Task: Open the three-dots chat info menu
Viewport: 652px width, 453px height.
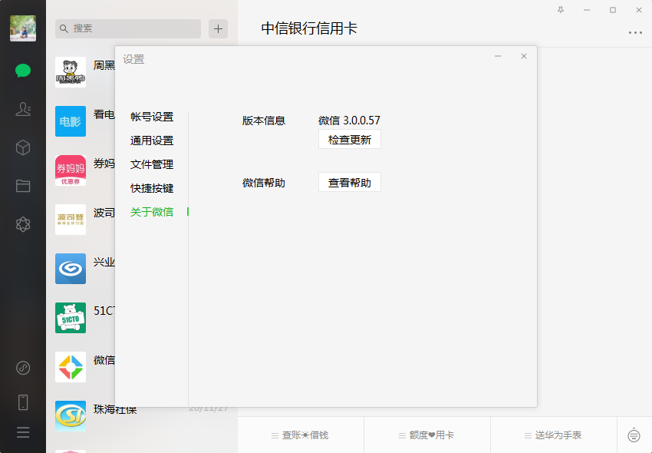Action: [635, 32]
